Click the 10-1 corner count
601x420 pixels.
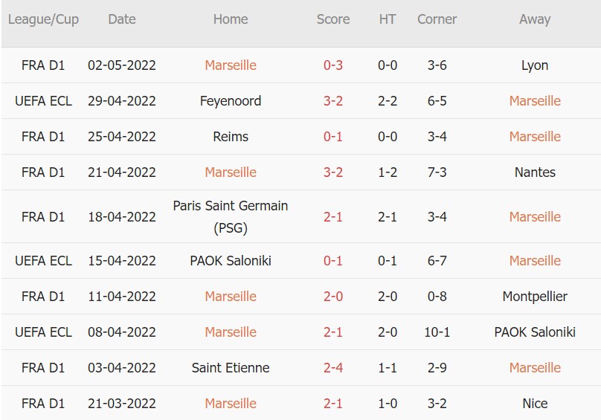(x=437, y=332)
